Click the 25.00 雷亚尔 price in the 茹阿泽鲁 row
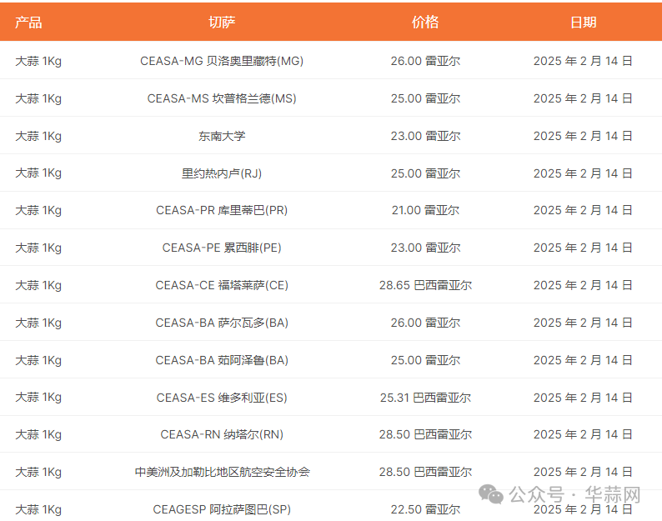The image size is (662, 521). pyautogui.click(x=425, y=361)
